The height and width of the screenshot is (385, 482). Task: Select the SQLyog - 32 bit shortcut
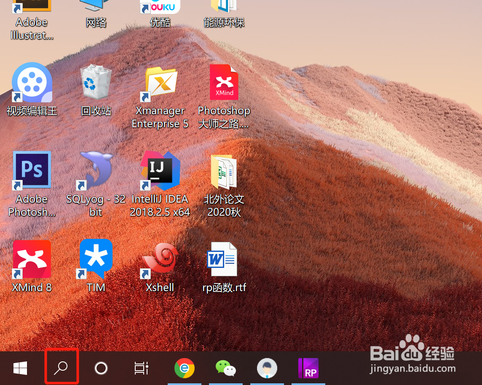point(96,170)
